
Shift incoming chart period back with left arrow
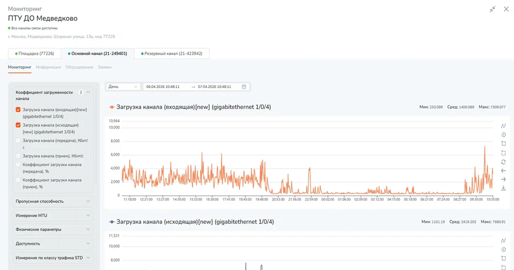pyautogui.click(x=503, y=171)
